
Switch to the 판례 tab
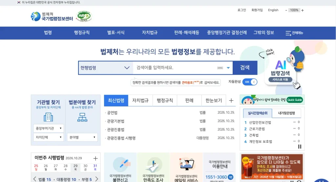[189, 100]
